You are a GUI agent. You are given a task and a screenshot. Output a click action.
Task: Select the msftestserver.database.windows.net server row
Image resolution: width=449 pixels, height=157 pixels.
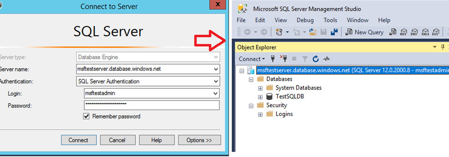click(x=352, y=70)
